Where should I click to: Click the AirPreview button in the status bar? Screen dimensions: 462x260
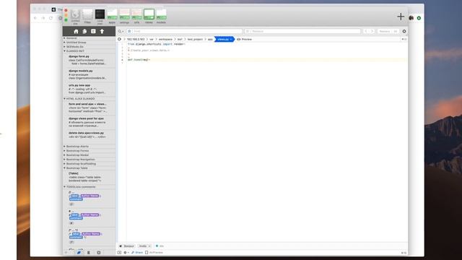[154, 253]
